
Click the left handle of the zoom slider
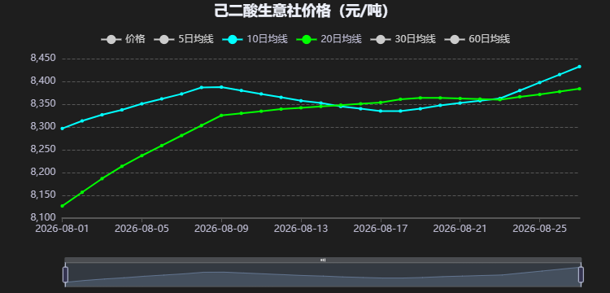65,274
